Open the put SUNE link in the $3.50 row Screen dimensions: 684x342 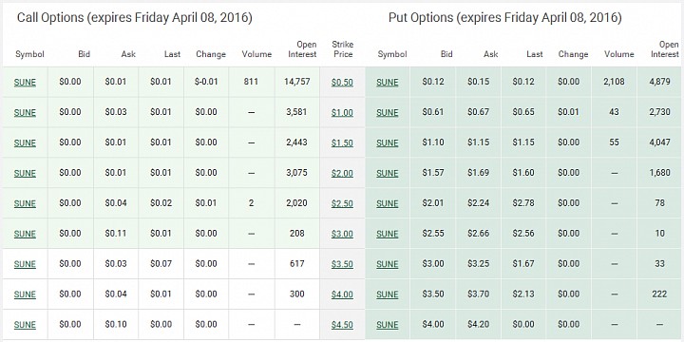pos(388,264)
